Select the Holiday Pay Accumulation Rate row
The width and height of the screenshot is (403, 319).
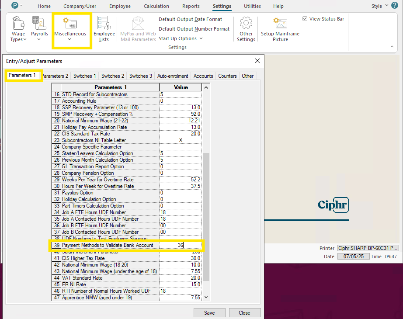coord(126,127)
